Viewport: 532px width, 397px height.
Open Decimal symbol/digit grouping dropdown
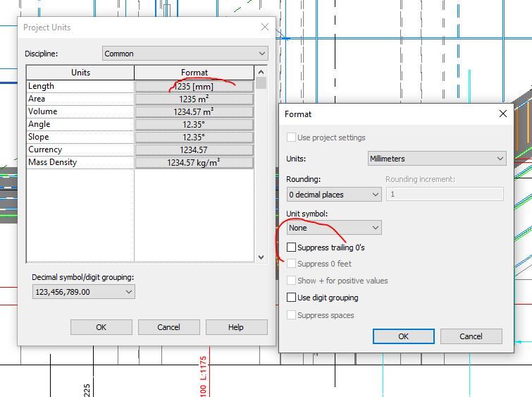pos(83,292)
